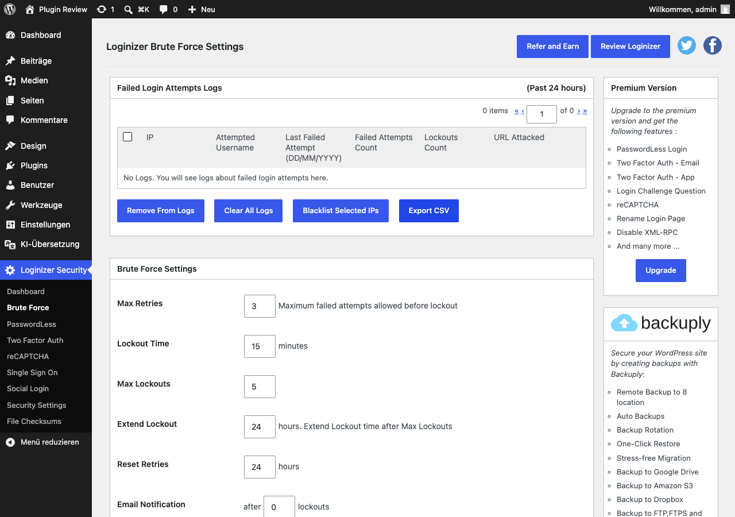Toggle the select-all logs checkbox
Screen dimensions: 735x517
(127, 137)
